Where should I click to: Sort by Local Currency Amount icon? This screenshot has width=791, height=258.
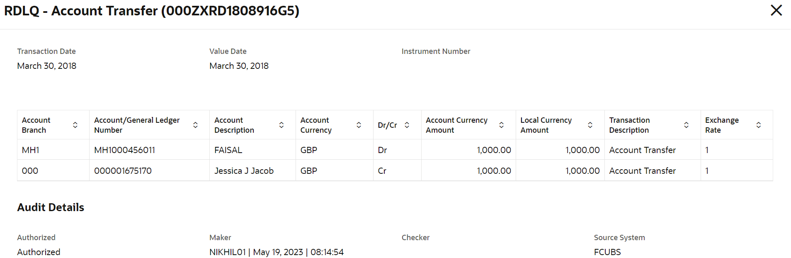[x=590, y=125]
